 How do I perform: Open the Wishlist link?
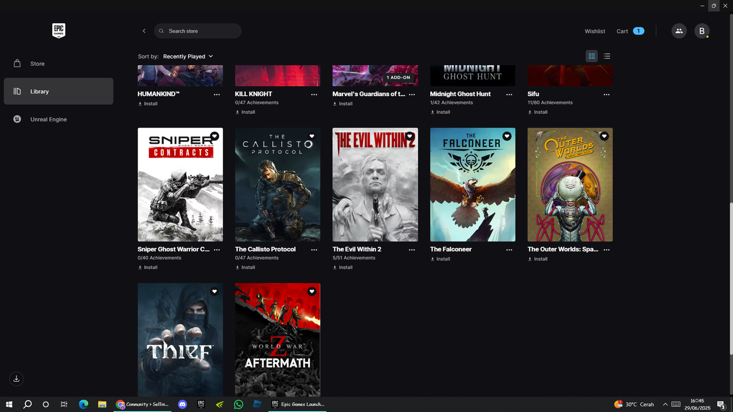pos(594,31)
